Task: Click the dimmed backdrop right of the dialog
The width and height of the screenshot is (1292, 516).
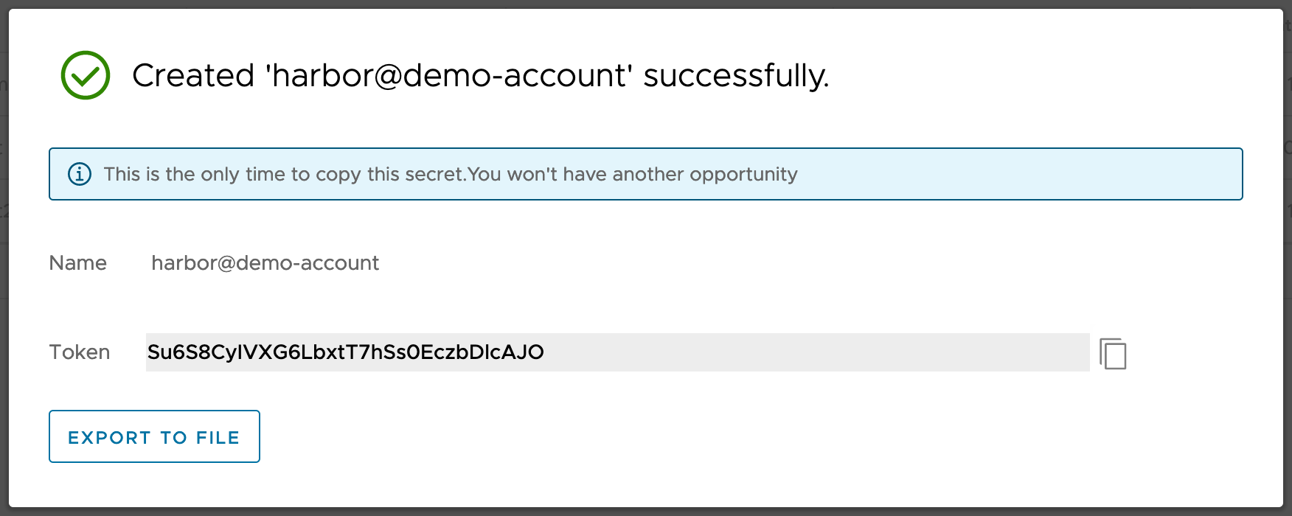Action: (1288, 258)
